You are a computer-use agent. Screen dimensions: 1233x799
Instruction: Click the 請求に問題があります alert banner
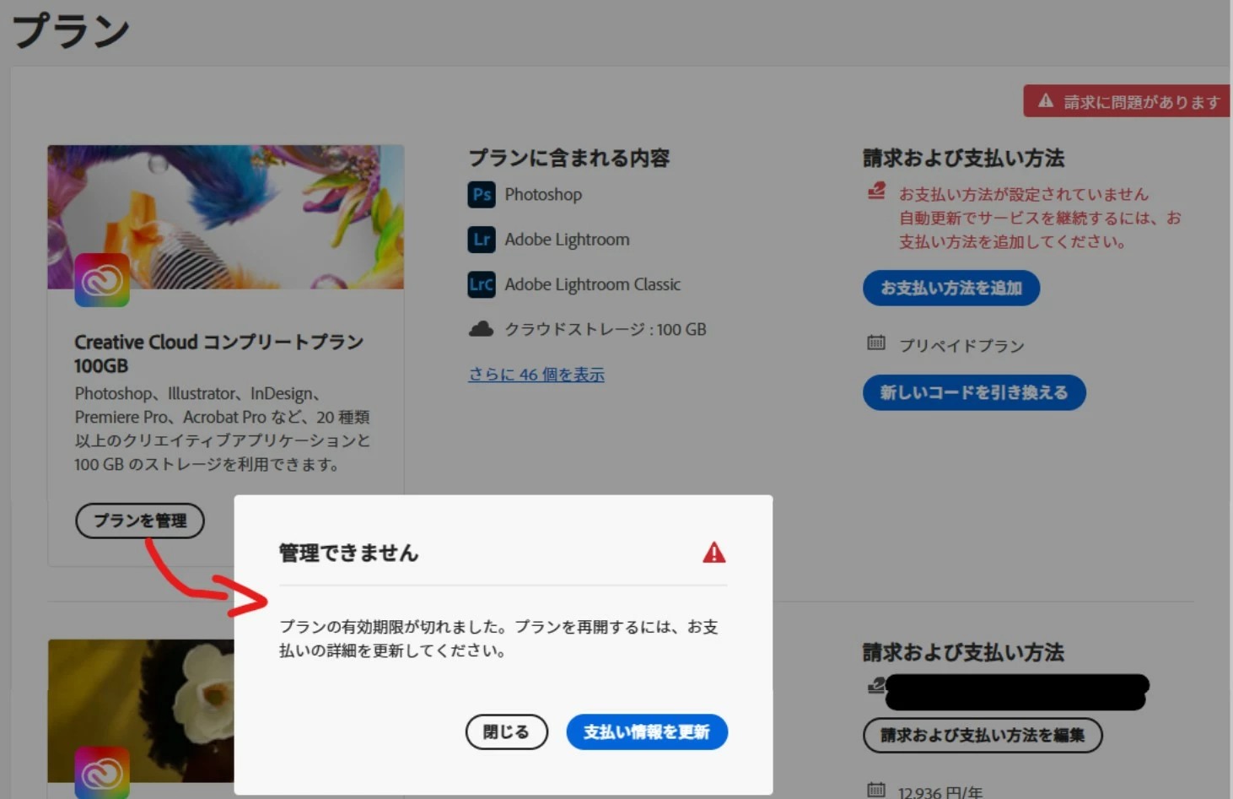tap(1127, 101)
